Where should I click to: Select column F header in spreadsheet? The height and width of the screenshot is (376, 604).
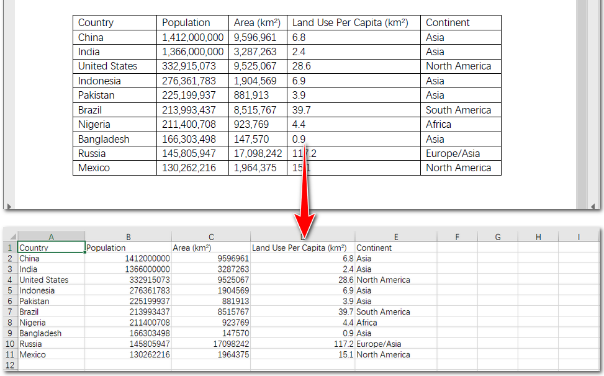pyautogui.click(x=457, y=237)
